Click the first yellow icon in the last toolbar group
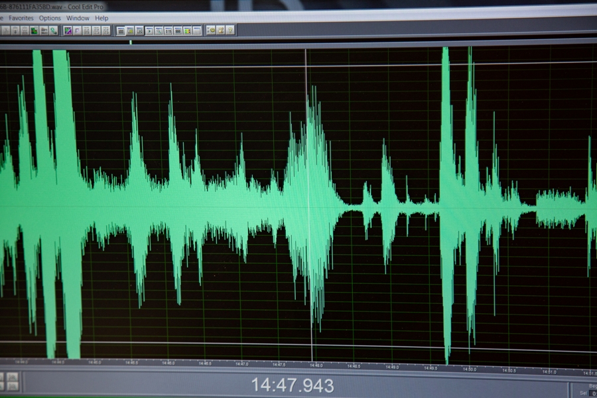Screen dimensions: 597x398 tap(210, 30)
